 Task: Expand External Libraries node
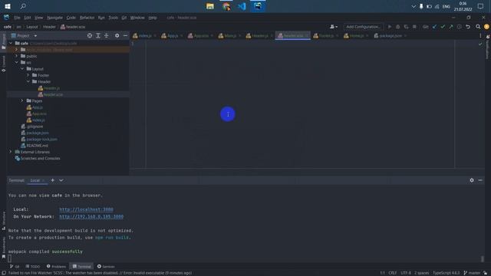point(11,152)
